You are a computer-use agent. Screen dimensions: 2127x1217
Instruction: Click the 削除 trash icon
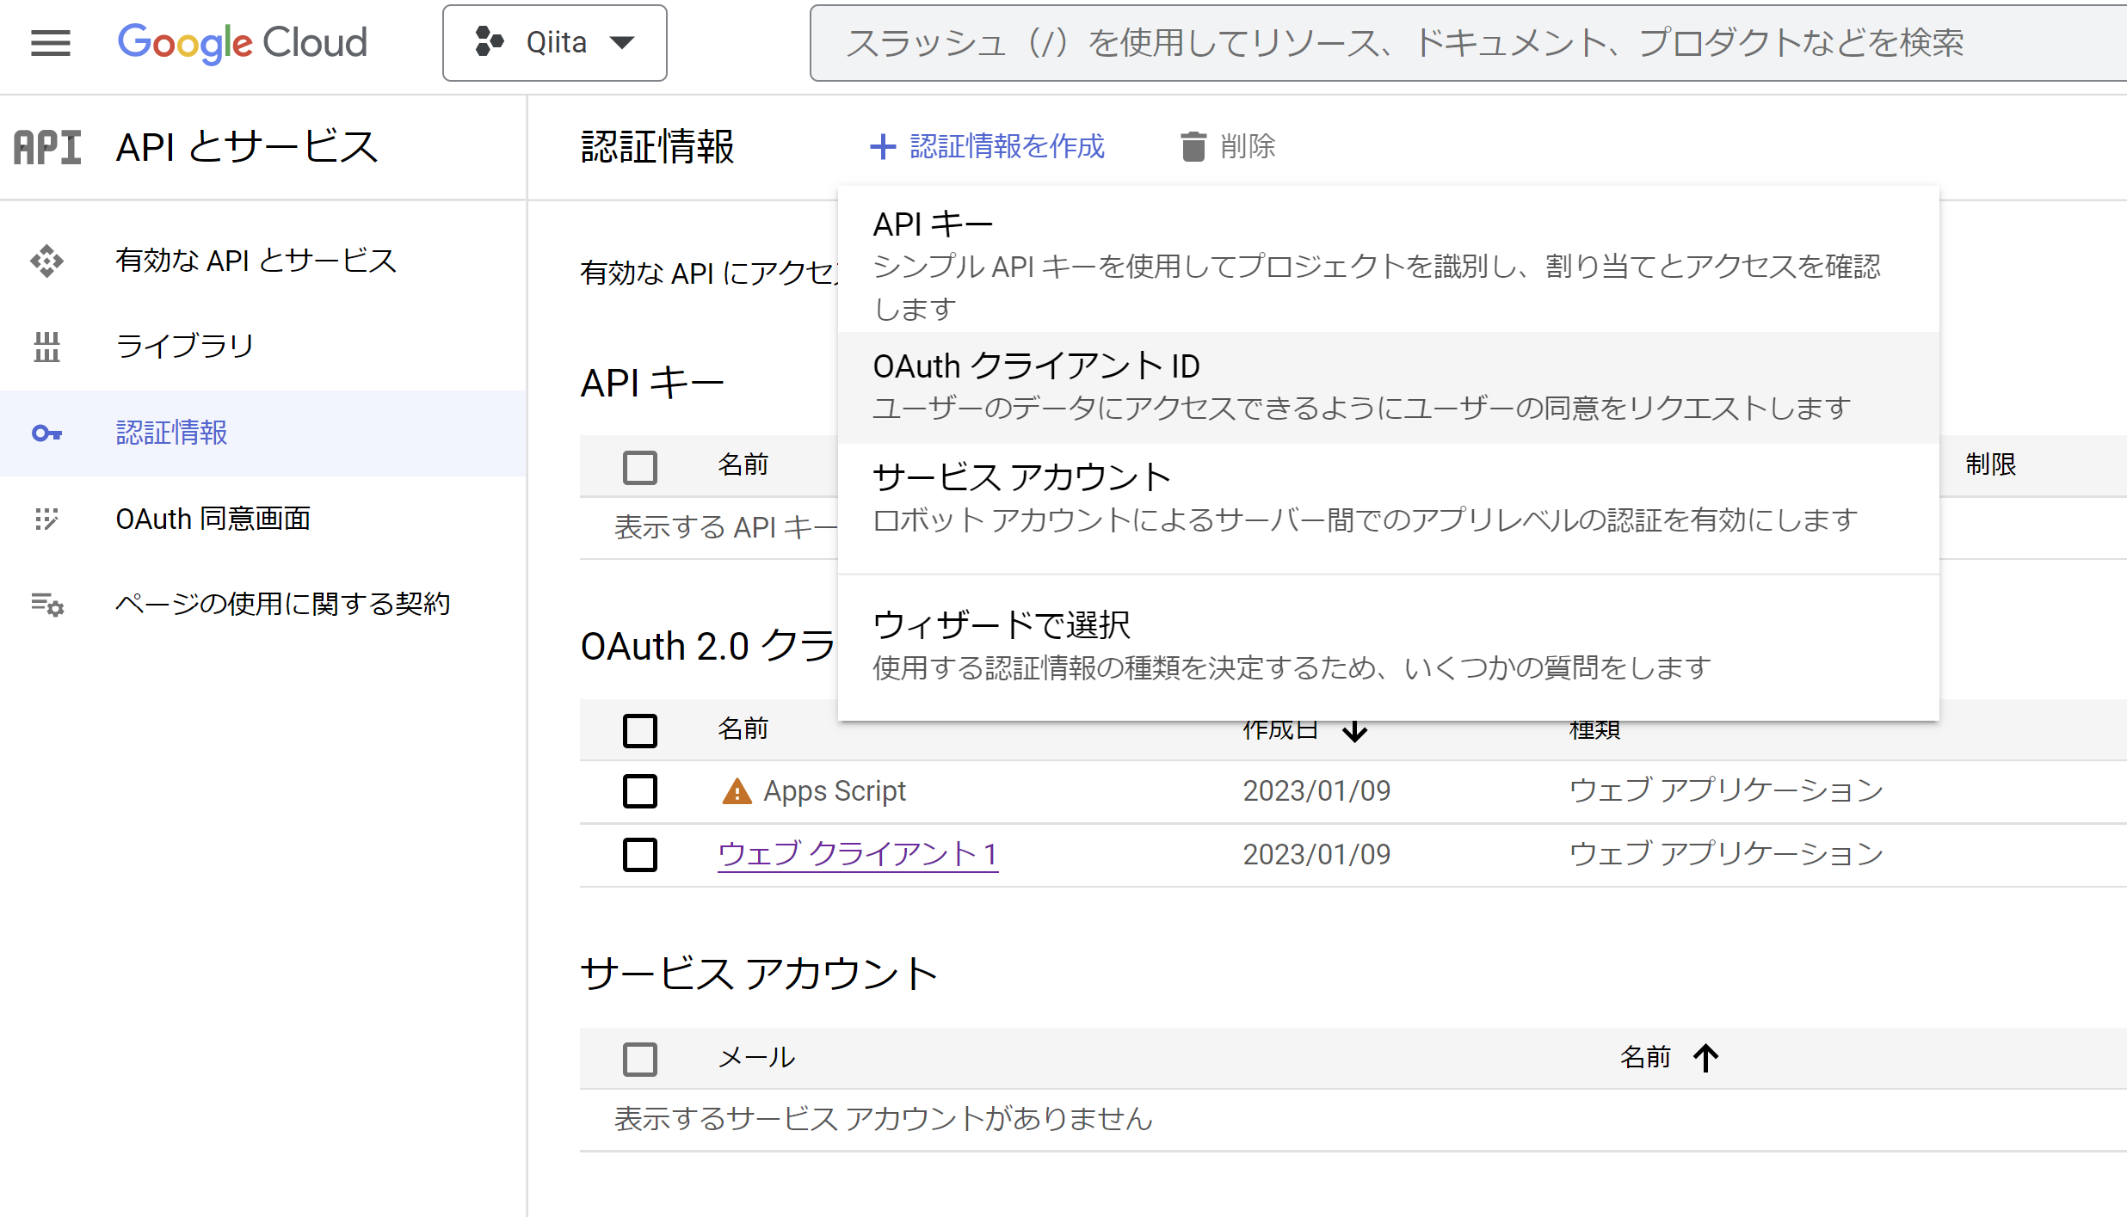[x=1194, y=146]
